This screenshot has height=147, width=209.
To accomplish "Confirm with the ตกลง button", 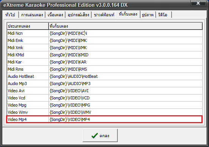I will 100,135.
